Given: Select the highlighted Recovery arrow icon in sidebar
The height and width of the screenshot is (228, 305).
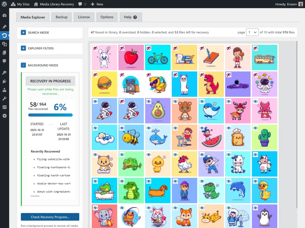Looking at the screenshot, I should tap(4, 36).
